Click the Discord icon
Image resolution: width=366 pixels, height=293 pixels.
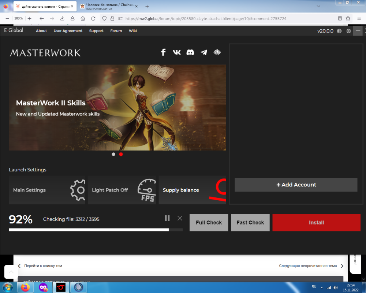190,52
